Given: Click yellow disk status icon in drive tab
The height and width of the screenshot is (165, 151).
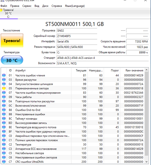Looking at the screenshot, I should tap(2, 10).
